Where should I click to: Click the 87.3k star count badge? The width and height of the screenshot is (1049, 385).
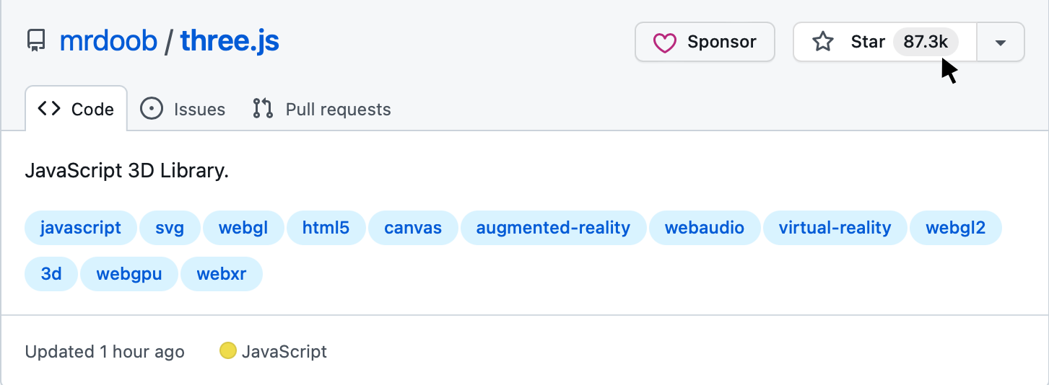coord(925,42)
